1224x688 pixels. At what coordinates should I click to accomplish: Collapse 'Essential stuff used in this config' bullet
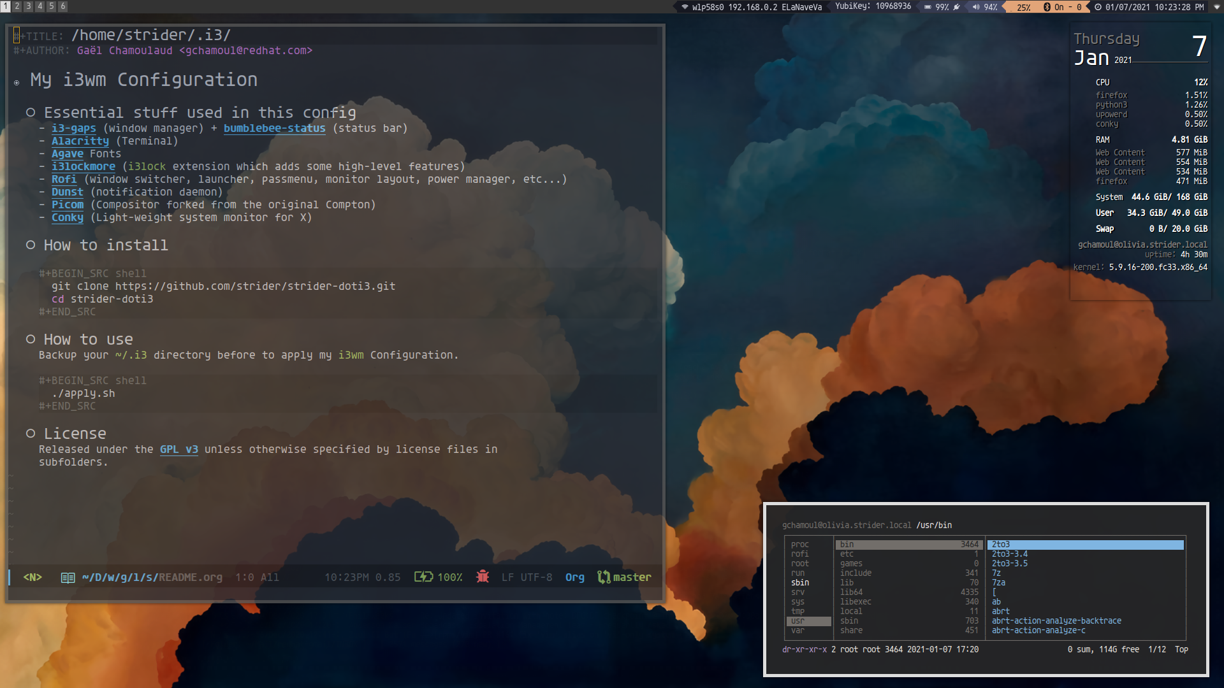31,113
